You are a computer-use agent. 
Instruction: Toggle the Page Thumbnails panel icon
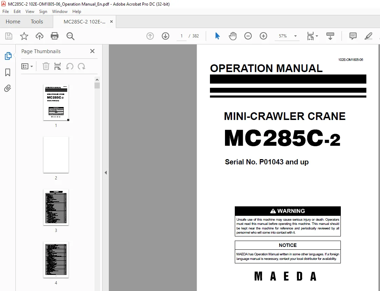coord(8,56)
